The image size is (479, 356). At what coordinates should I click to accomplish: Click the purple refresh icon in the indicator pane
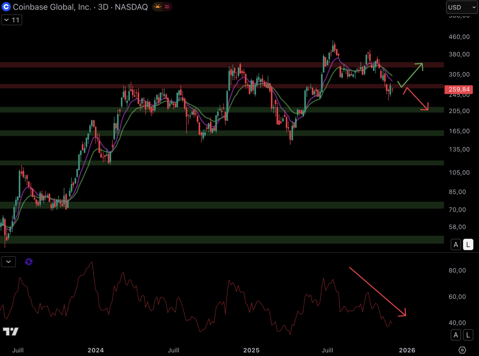(29, 262)
